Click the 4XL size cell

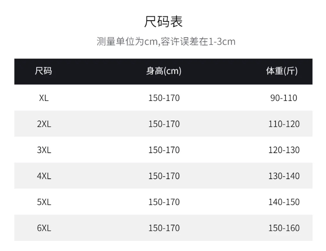click(44, 176)
